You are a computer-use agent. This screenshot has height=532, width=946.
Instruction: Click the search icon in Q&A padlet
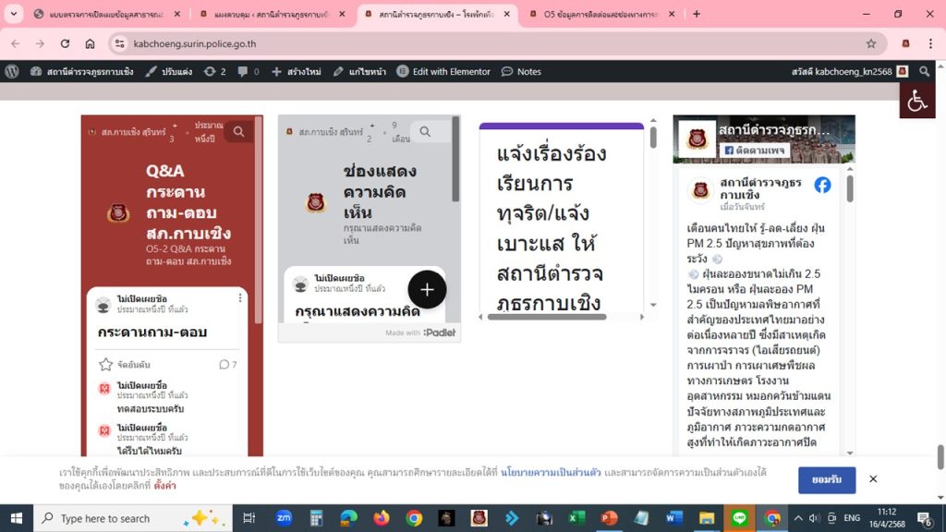[238, 132]
